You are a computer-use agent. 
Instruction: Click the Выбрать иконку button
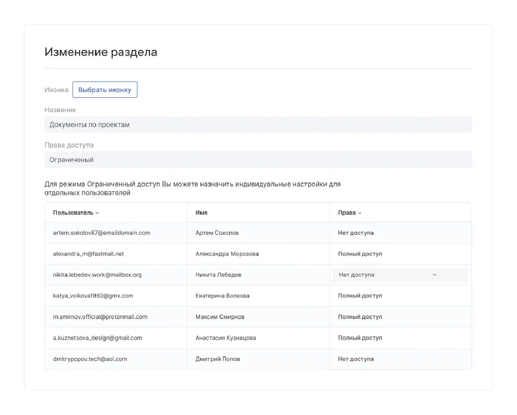tap(105, 90)
